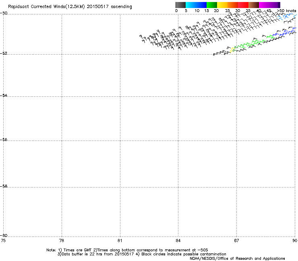Click the '-56' latitude axis label
This screenshot has height=261, width=298.
coord(4,139)
